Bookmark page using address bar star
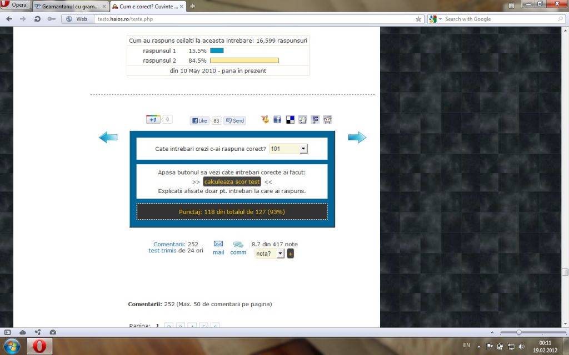569x355 pixels. click(418, 19)
